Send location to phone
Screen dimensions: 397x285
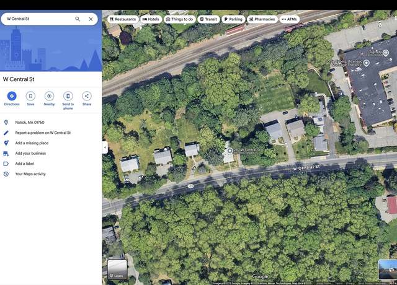click(x=68, y=100)
